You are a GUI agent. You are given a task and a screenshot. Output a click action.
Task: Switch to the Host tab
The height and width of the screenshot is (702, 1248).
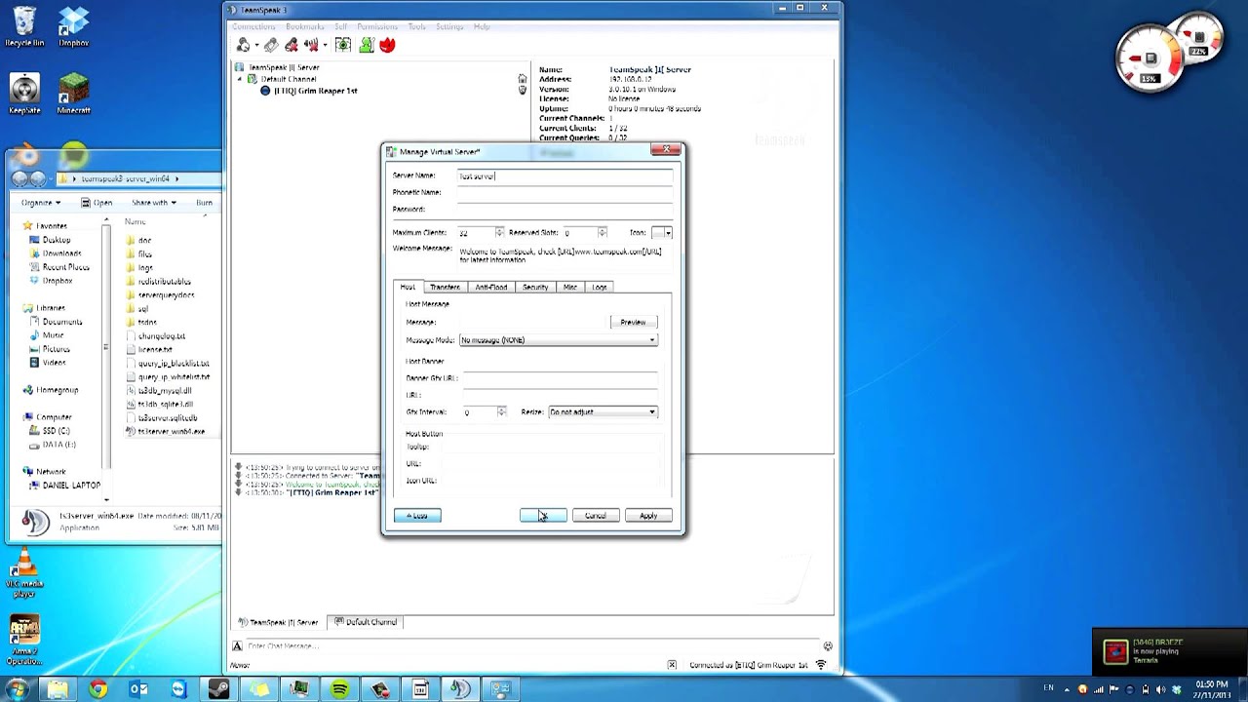[408, 288]
